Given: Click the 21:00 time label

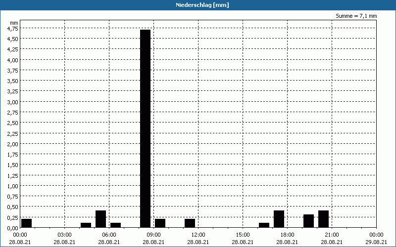Looking at the screenshot, I should click(x=332, y=235).
